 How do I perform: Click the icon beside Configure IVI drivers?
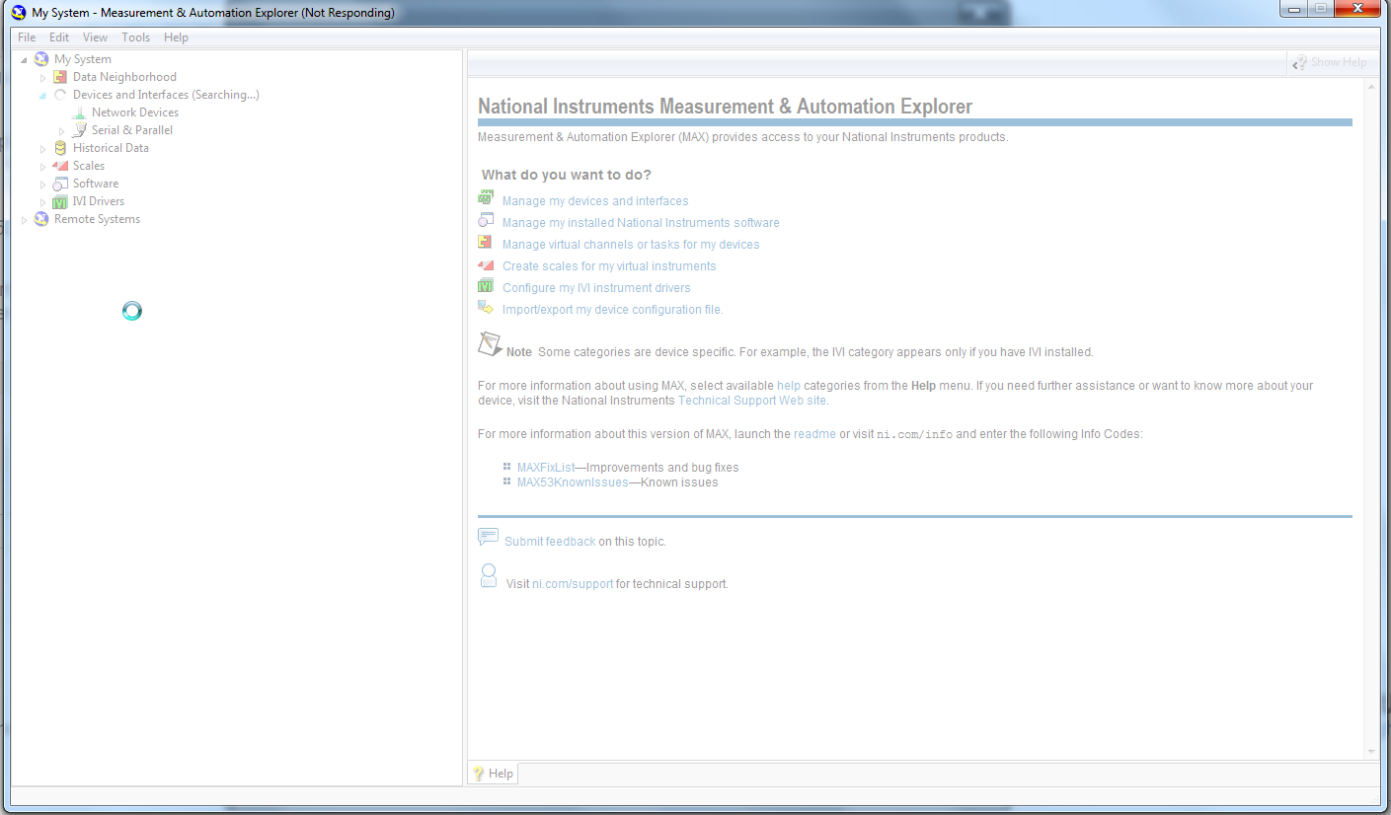pos(486,286)
